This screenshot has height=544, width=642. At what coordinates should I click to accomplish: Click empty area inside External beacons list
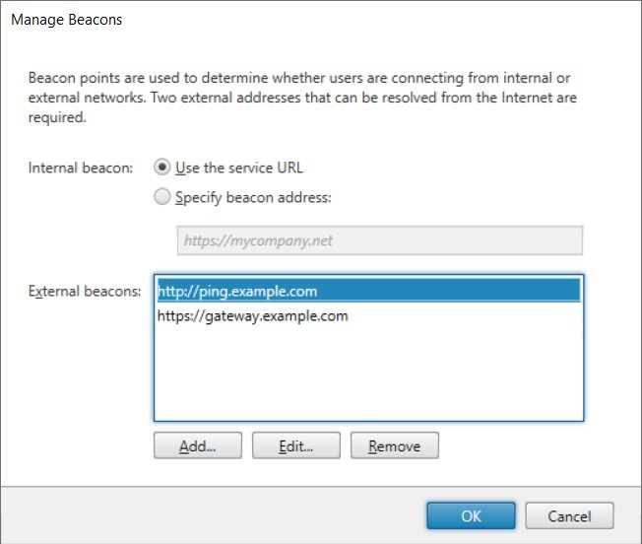point(368,373)
